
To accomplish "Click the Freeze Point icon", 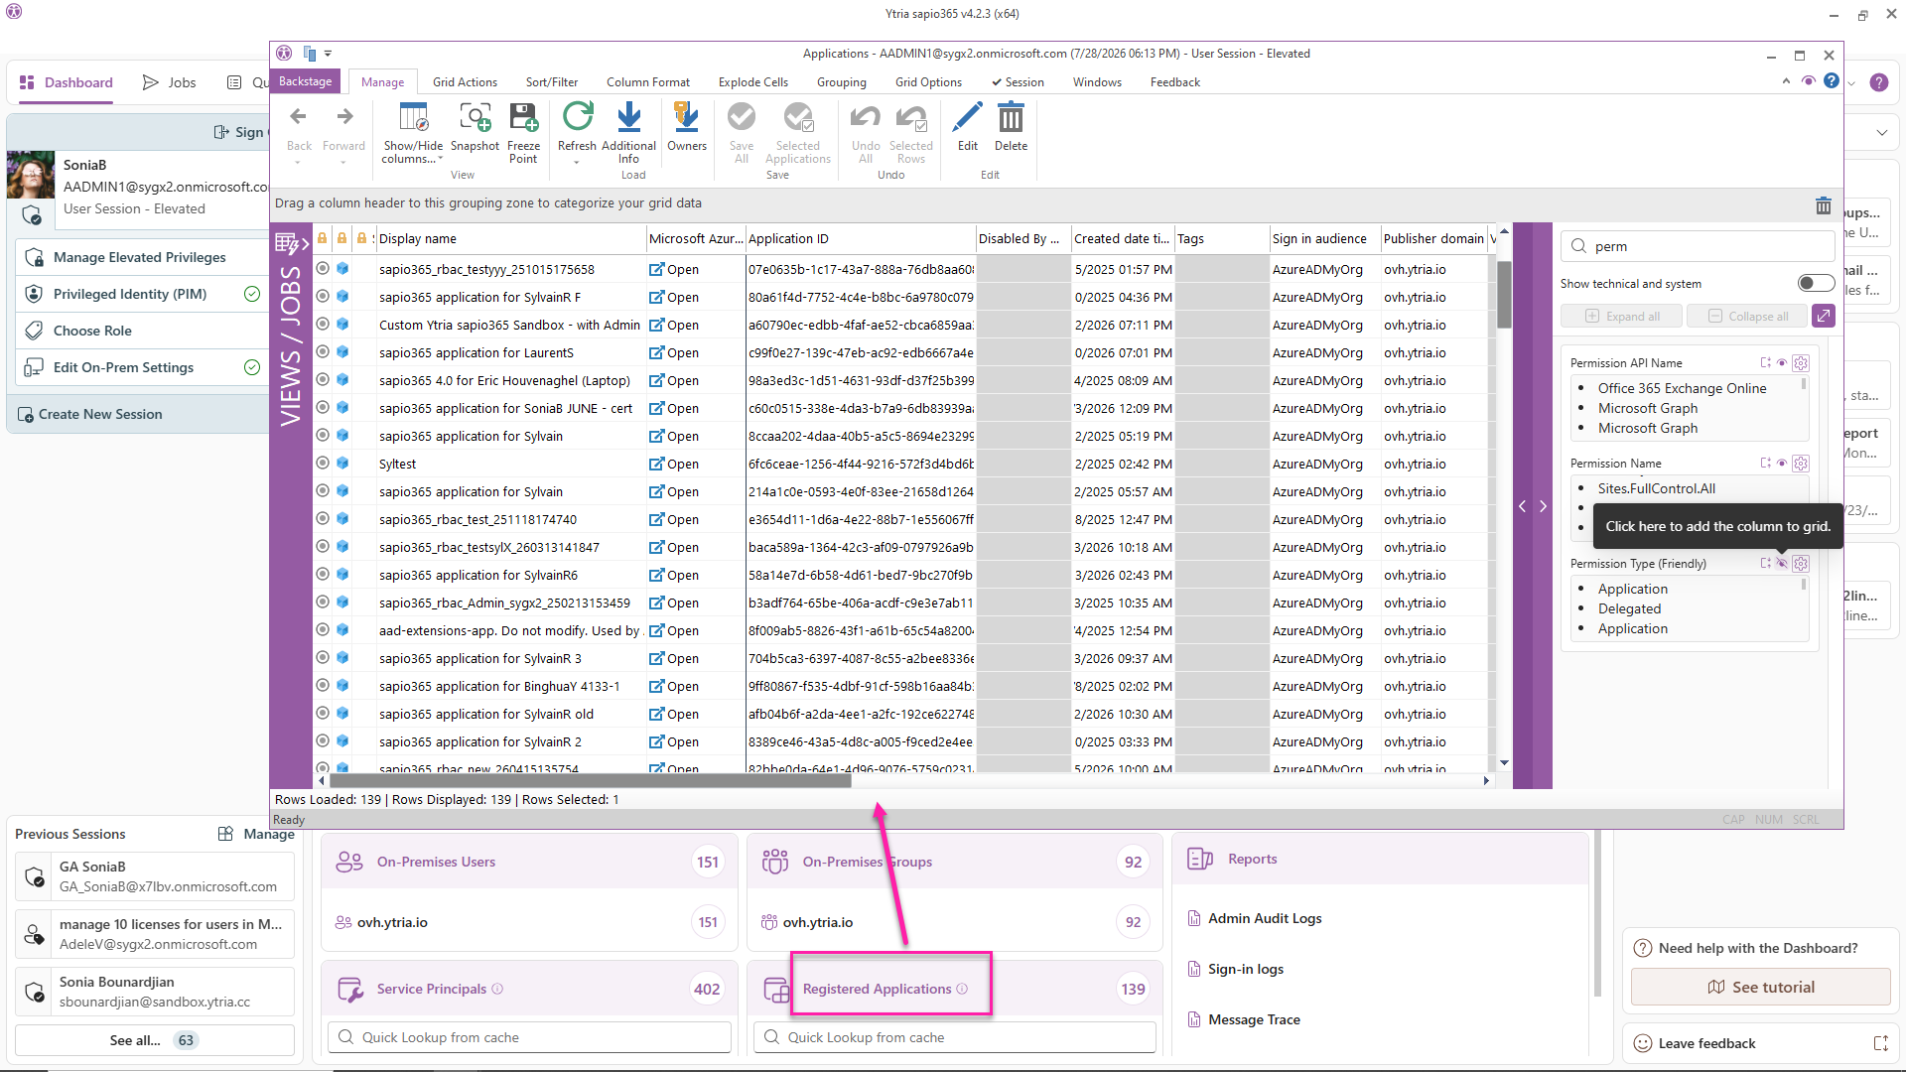I will click(523, 118).
